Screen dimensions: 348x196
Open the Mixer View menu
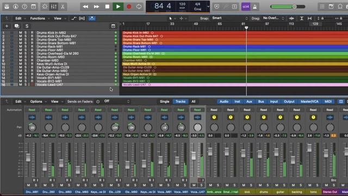[54, 102]
